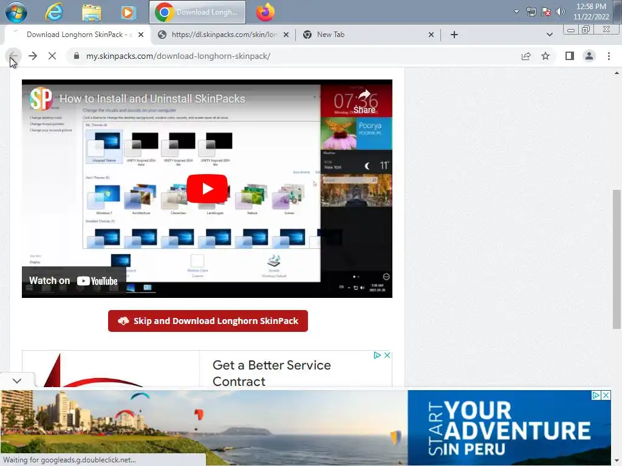Open video title How to Install and Uninstall SkinPacks
Image resolution: width=622 pixels, height=466 pixels.
point(152,99)
